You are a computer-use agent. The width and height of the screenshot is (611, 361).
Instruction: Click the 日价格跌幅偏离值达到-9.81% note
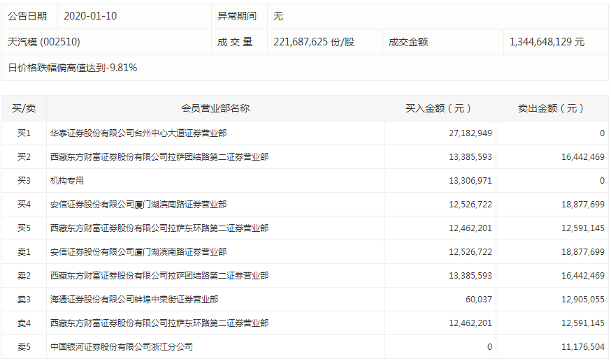73,68
